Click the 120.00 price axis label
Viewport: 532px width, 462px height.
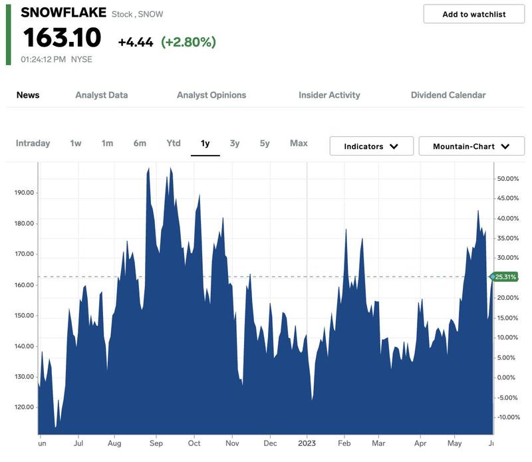coord(24,407)
